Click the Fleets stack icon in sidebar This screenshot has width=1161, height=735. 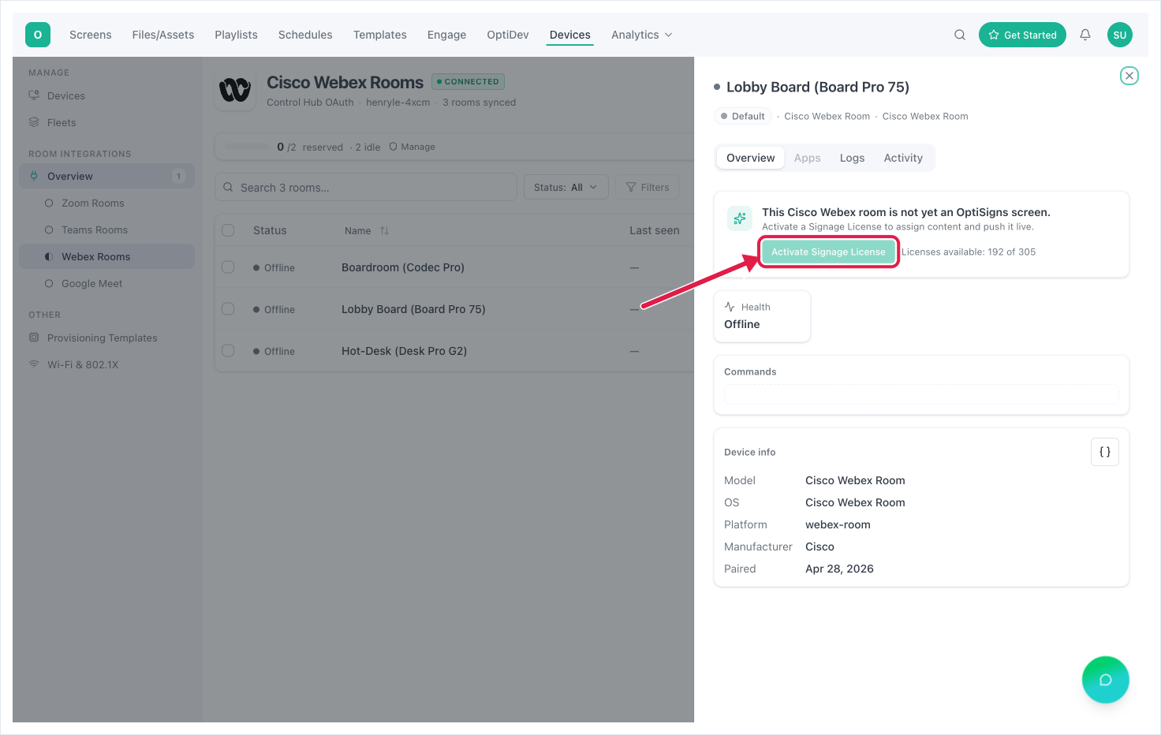pyautogui.click(x=34, y=122)
